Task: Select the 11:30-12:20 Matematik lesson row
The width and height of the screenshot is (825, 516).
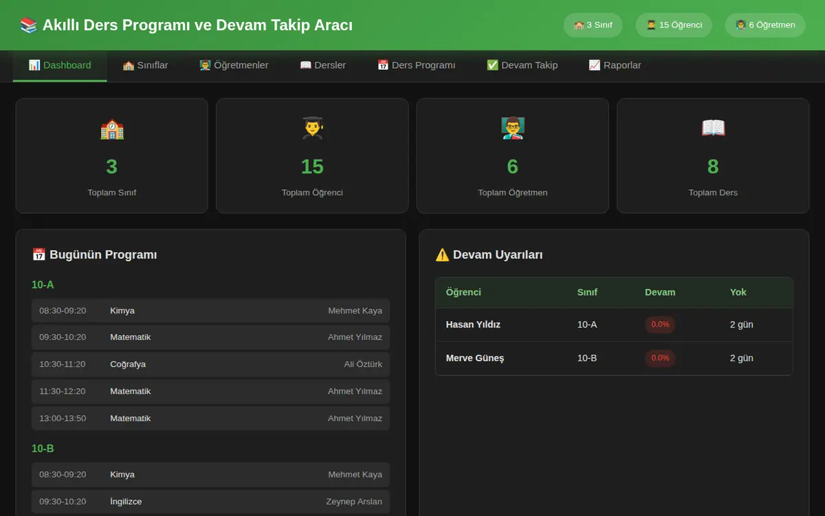Action: [x=210, y=391]
